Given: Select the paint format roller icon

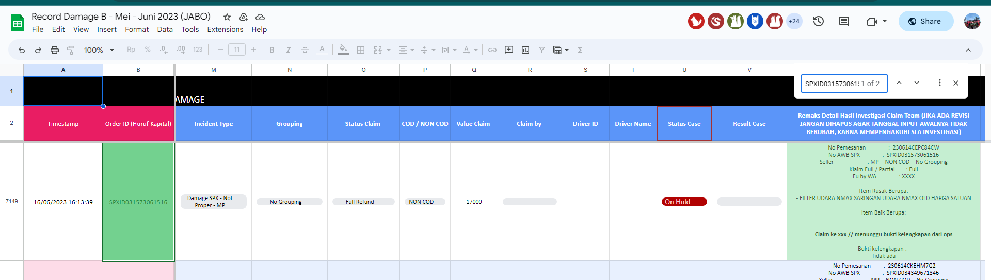Looking at the screenshot, I should click(71, 50).
